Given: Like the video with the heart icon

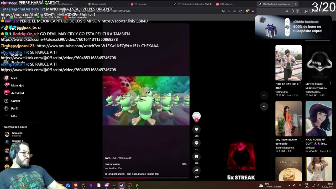Looking at the screenshot, I should tap(196, 129).
